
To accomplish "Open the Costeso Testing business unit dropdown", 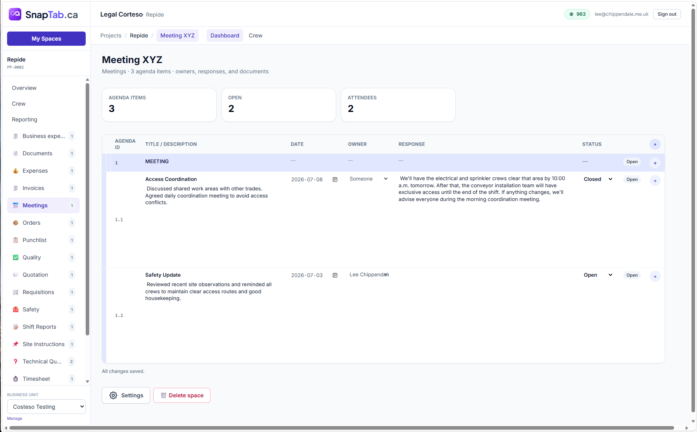I will (x=46, y=407).
